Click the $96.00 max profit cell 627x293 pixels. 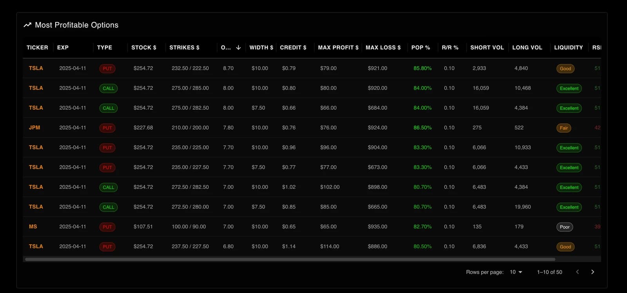tap(328, 148)
